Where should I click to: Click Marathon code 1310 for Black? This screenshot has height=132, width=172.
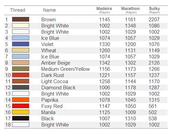pos(130,119)
